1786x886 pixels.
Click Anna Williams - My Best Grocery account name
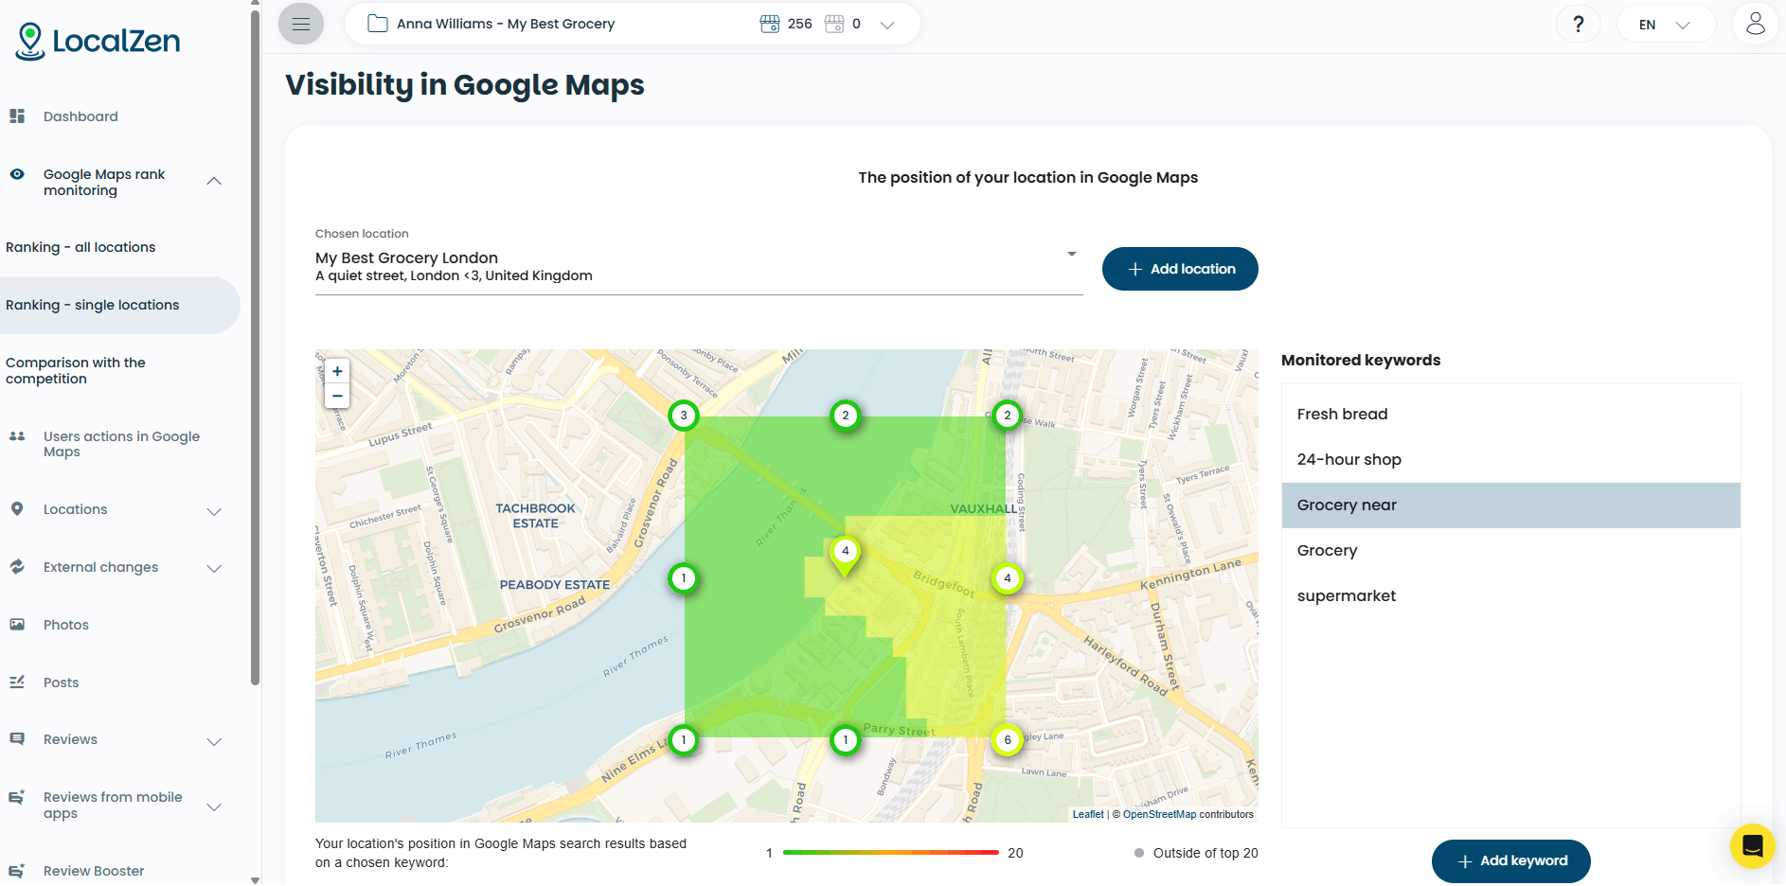(x=506, y=24)
